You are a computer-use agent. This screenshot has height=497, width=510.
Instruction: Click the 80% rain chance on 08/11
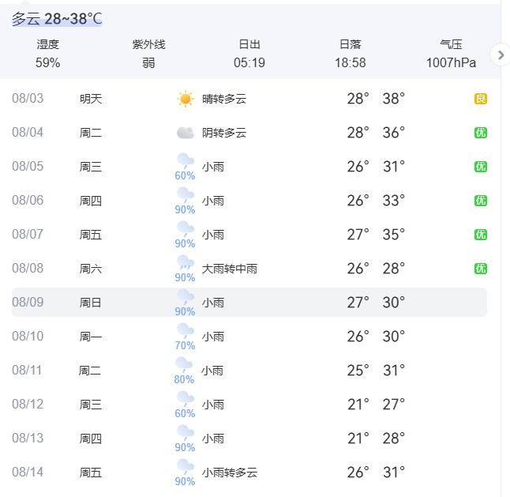pos(184,379)
